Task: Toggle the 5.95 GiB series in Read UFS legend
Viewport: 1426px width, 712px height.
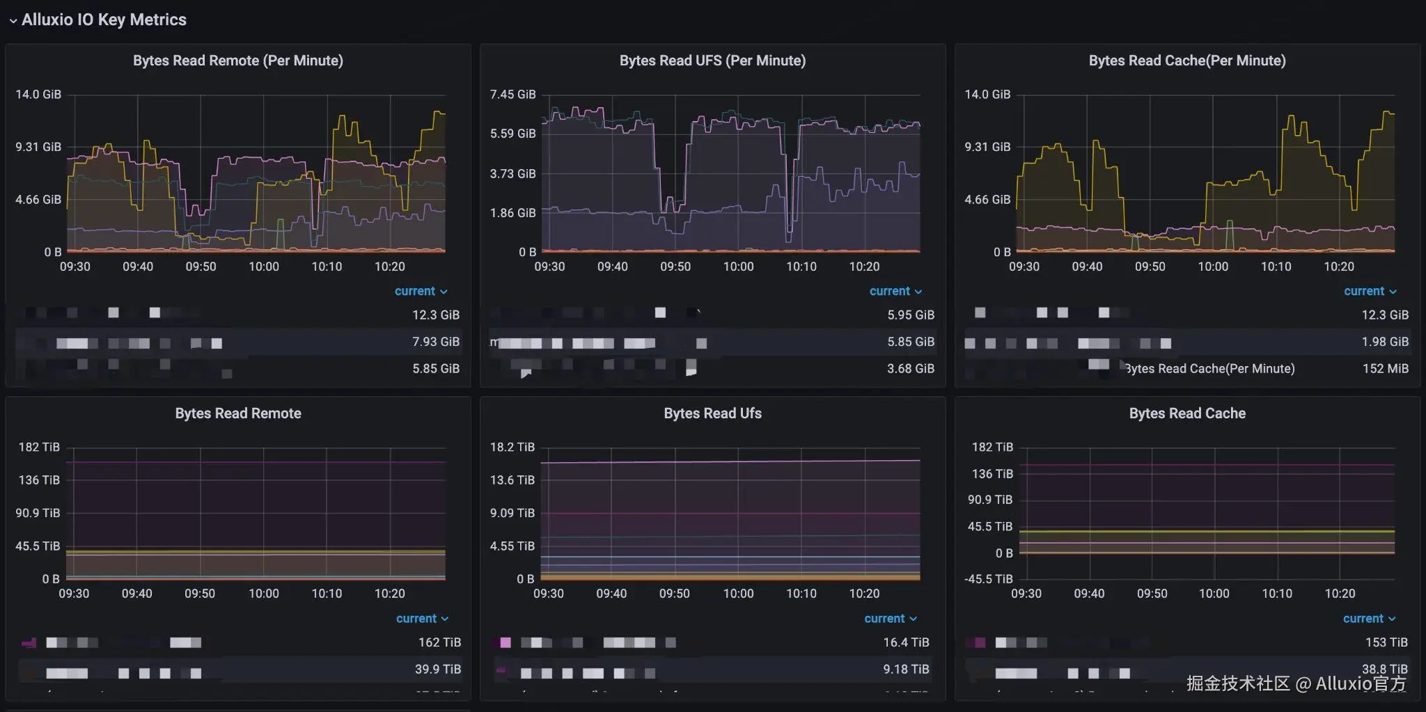Action: tap(712, 315)
